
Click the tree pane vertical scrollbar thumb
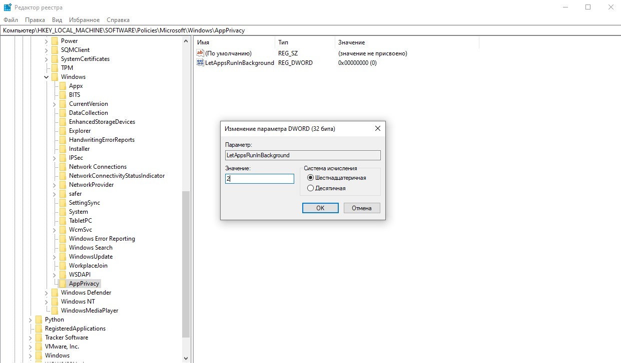[186, 264]
